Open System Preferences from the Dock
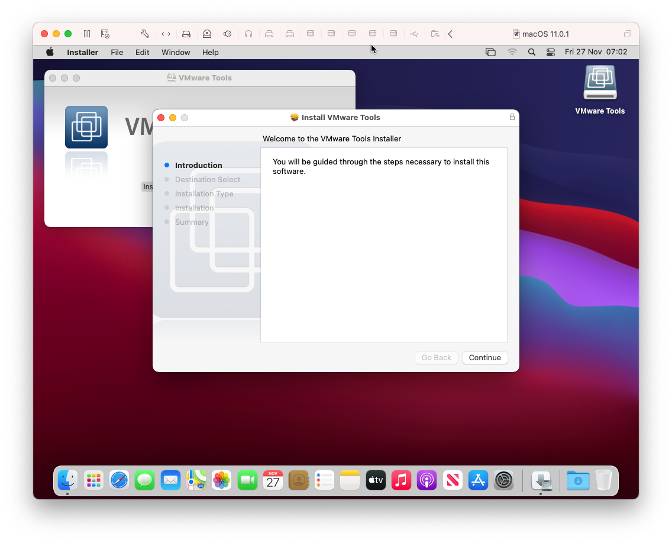The image size is (672, 543). 503,480
